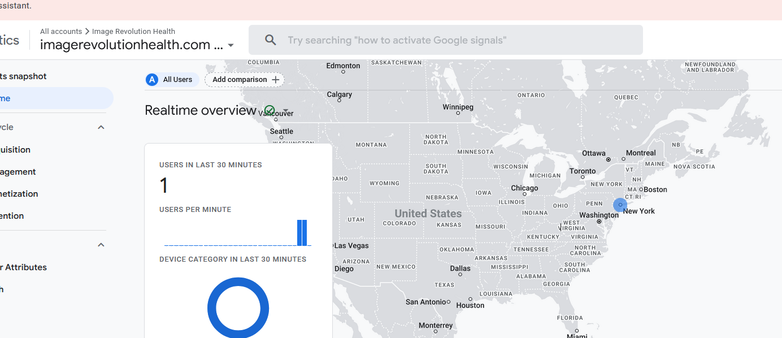Image resolution: width=782 pixels, height=338 pixels.
Task: Click the Chicago city marker on map
Action: 524,195
